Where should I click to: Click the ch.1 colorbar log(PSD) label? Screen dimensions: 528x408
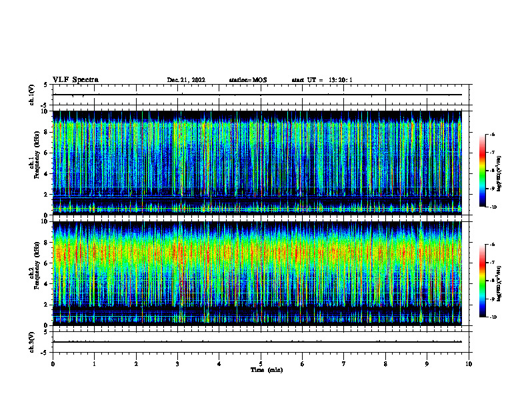499,174
